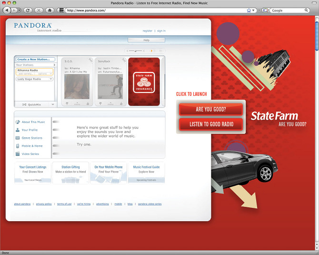Open the we're hiring footer link

click(x=84, y=204)
